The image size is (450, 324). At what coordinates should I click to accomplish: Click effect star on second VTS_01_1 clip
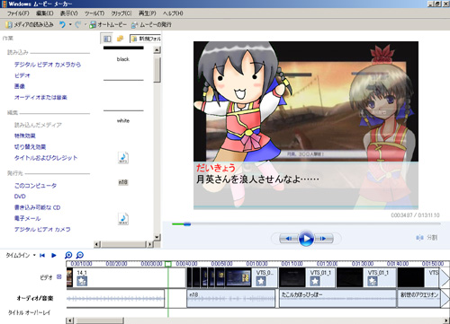pyautogui.click(x=373, y=281)
